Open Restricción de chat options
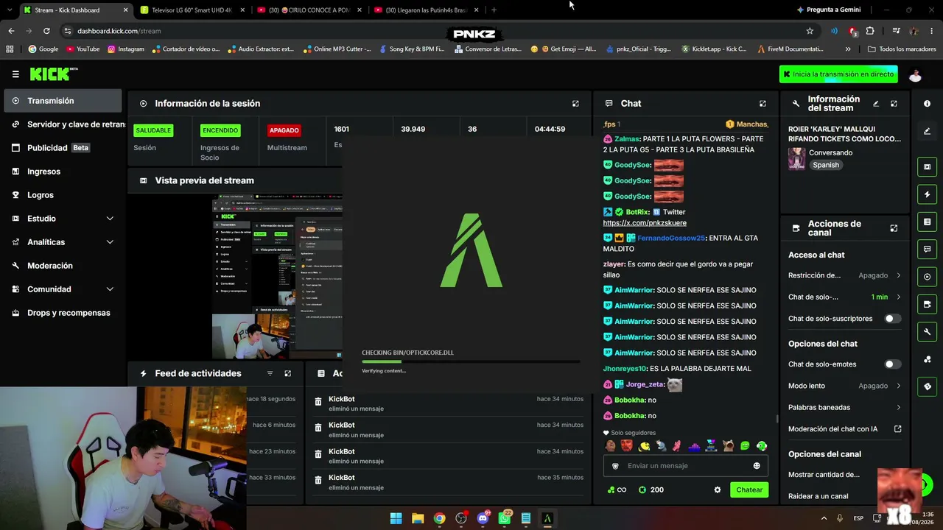943x530 pixels. tap(844, 275)
